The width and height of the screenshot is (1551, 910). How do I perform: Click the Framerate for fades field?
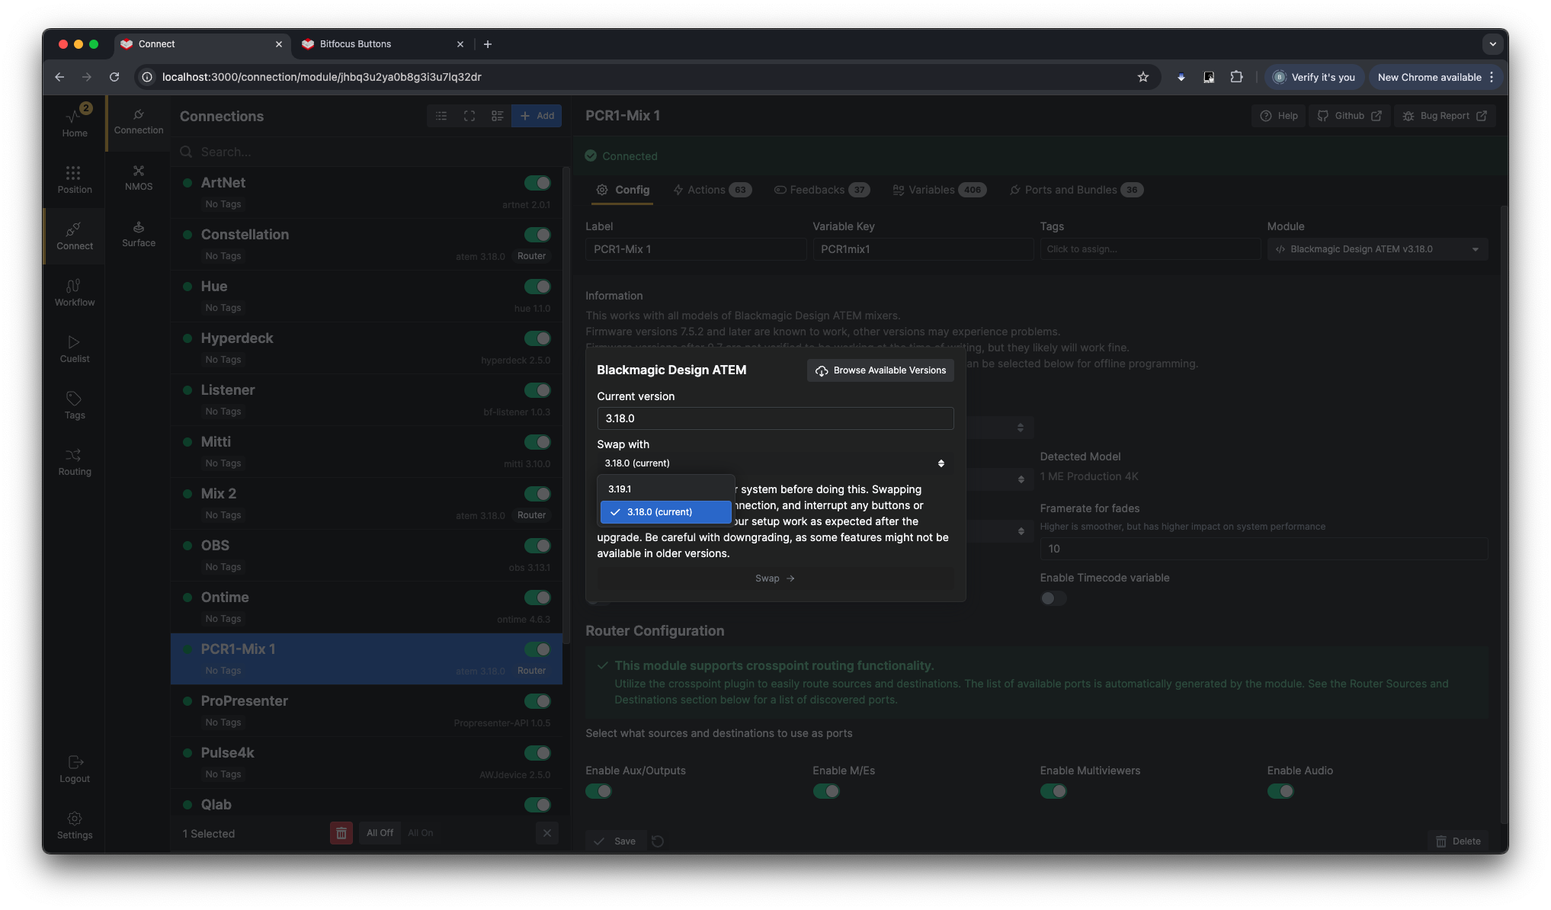[x=1264, y=549]
